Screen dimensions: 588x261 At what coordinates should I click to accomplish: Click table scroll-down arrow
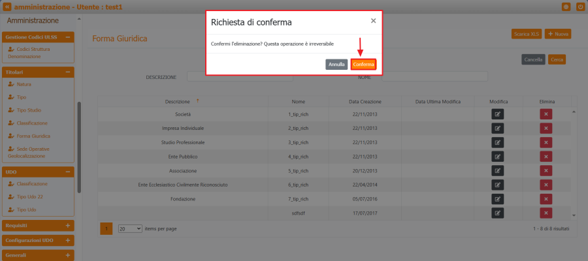tap(574, 215)
